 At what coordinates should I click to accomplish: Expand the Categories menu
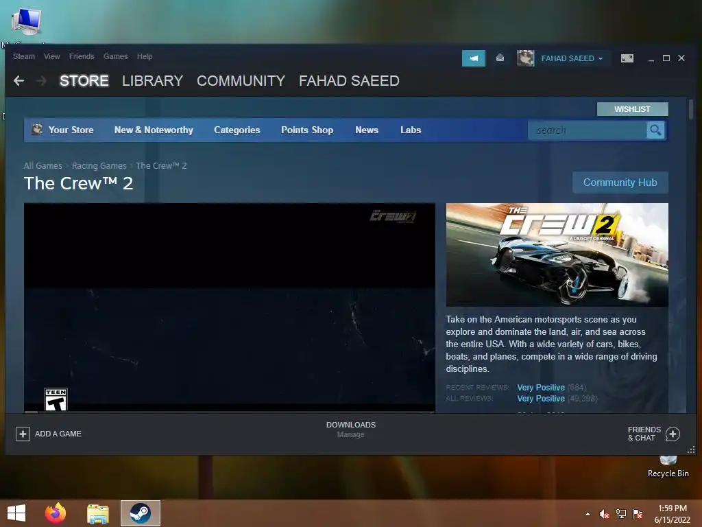point(237,130)
